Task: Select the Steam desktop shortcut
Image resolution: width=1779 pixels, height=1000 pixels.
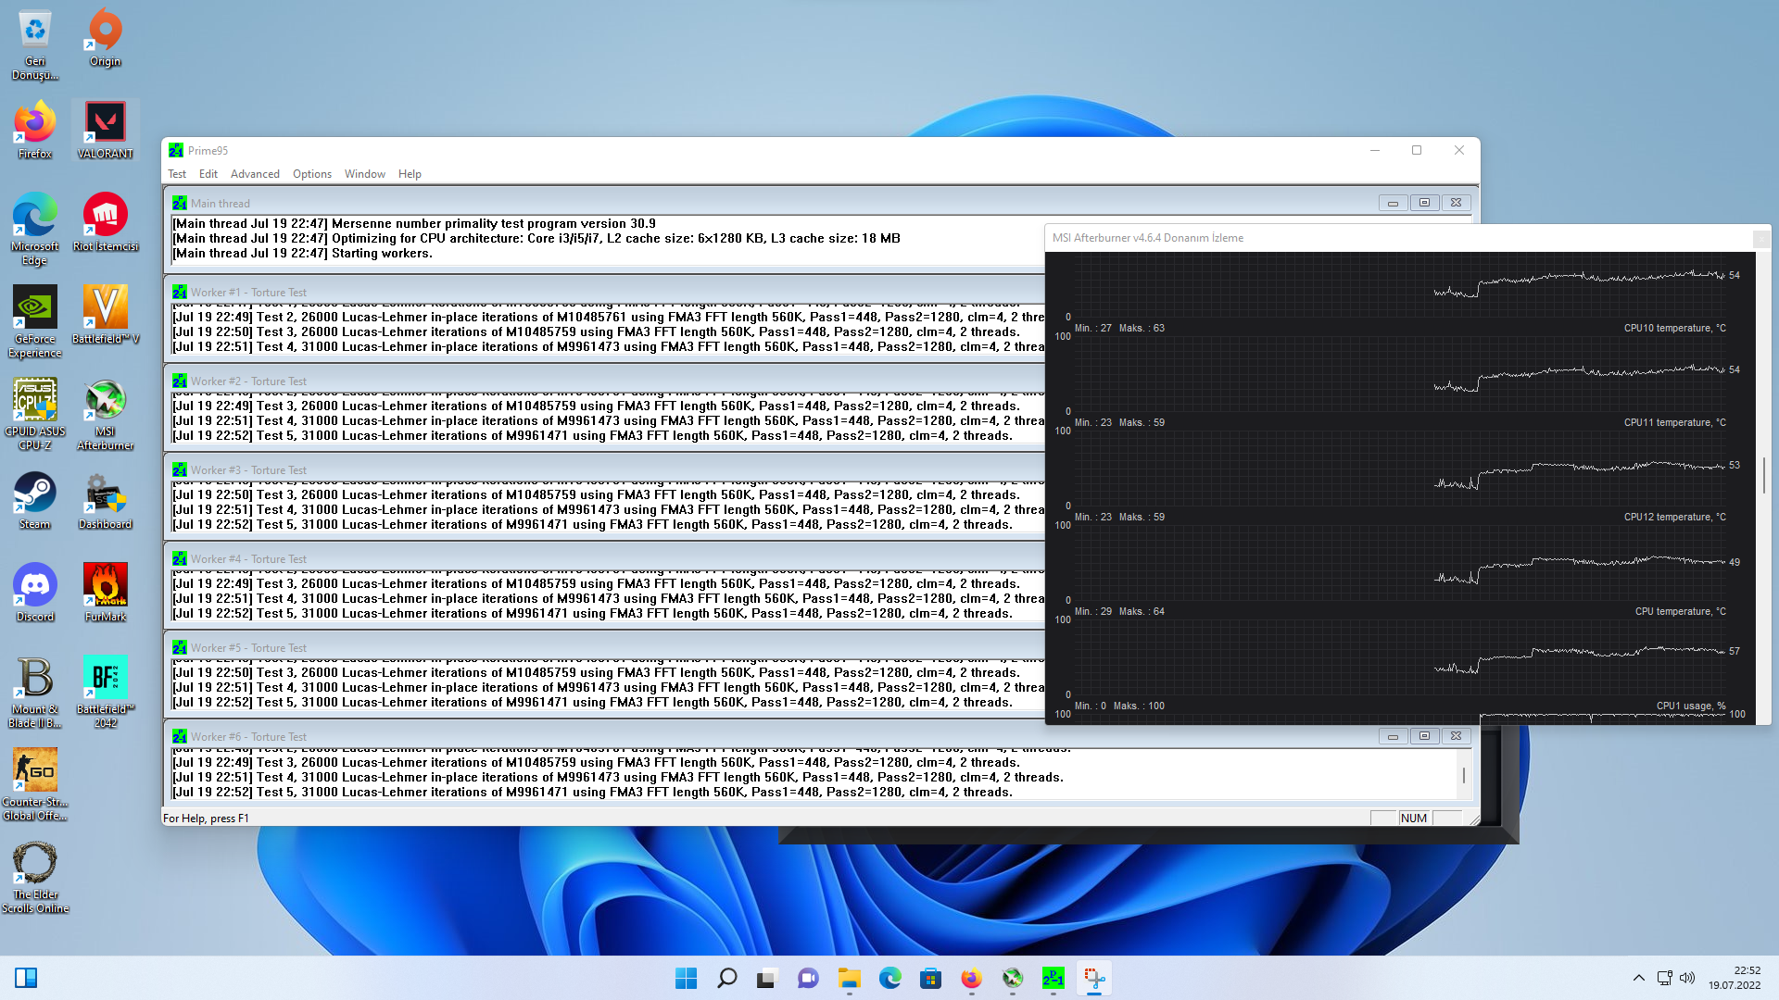Action: pyautogui.click(x=35, y=498)
